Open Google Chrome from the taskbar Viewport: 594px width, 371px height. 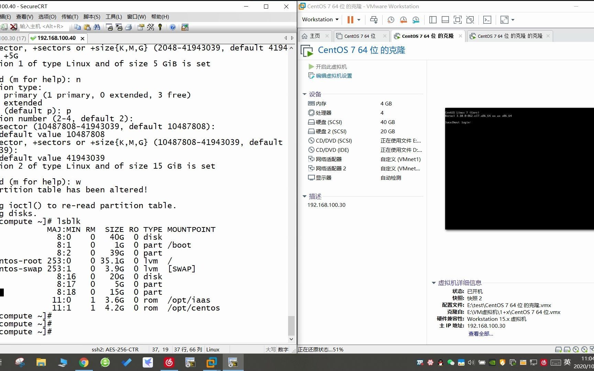pos(84,362)
